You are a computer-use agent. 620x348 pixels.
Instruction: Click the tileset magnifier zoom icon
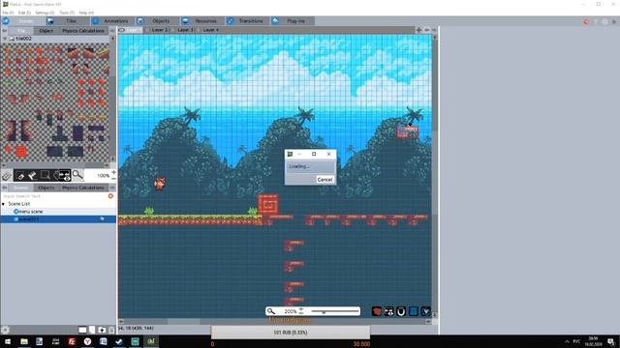(77, 175)
